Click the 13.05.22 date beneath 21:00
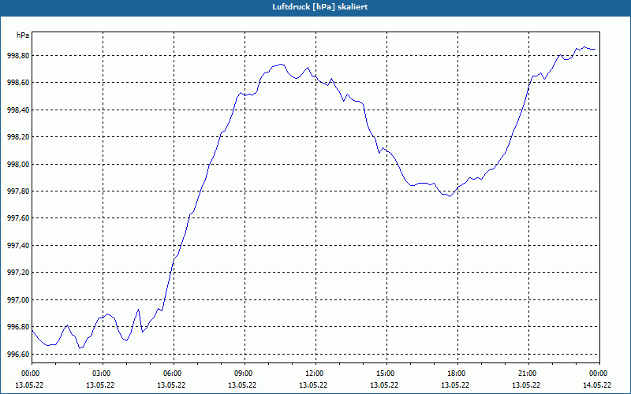This screenshot has height=394, width=631. pos(525,385)
